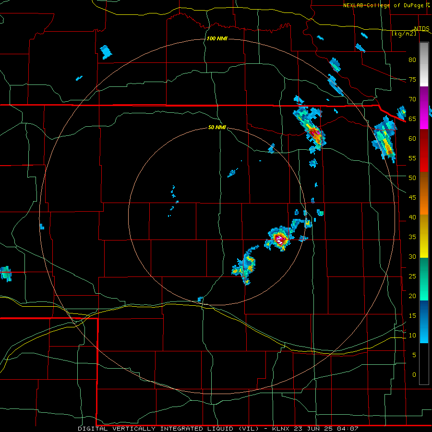Click the light blue echo patch in the upper-left
The height and width of the screenshot is (432, 432).
[x=106, y=52]
